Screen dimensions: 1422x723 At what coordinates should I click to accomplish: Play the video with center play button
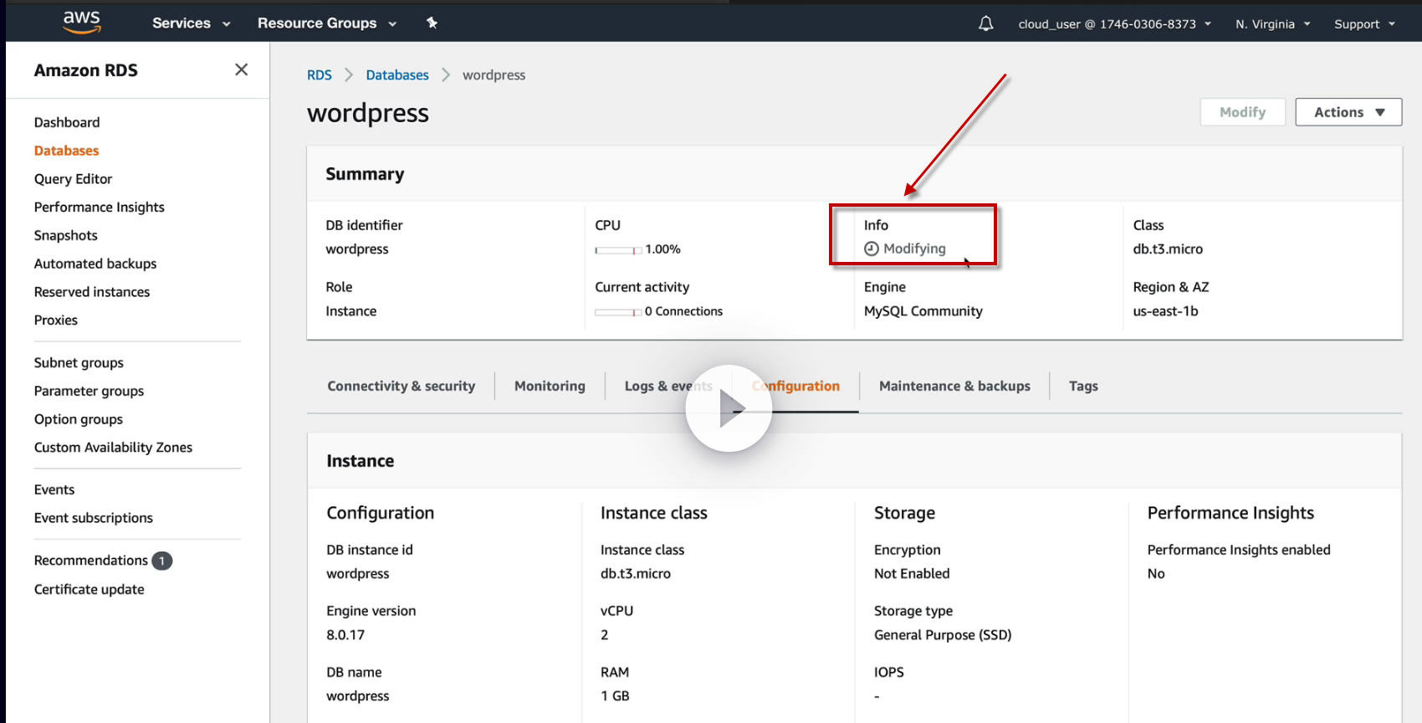pos(729,408)
